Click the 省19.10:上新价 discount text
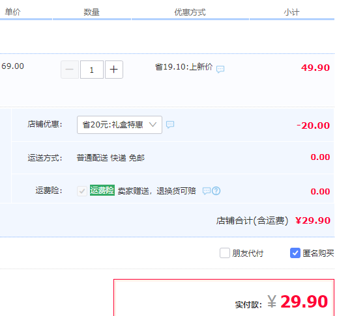 click(x=184, y=67)
